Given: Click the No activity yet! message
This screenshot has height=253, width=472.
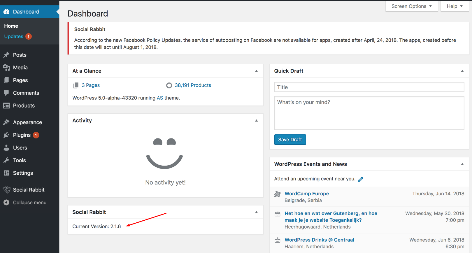Looking at the screenshot, I should pyautogui.click(x=165, y=182).
